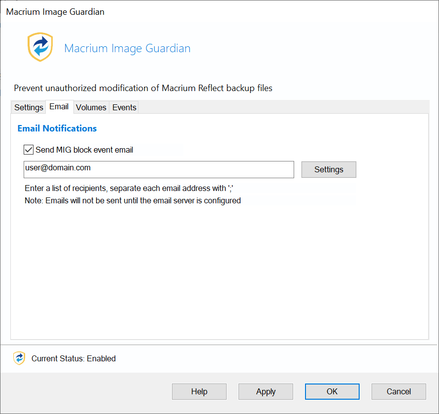Open the Volumes tab
439x414 pixels.
(91, 107)
